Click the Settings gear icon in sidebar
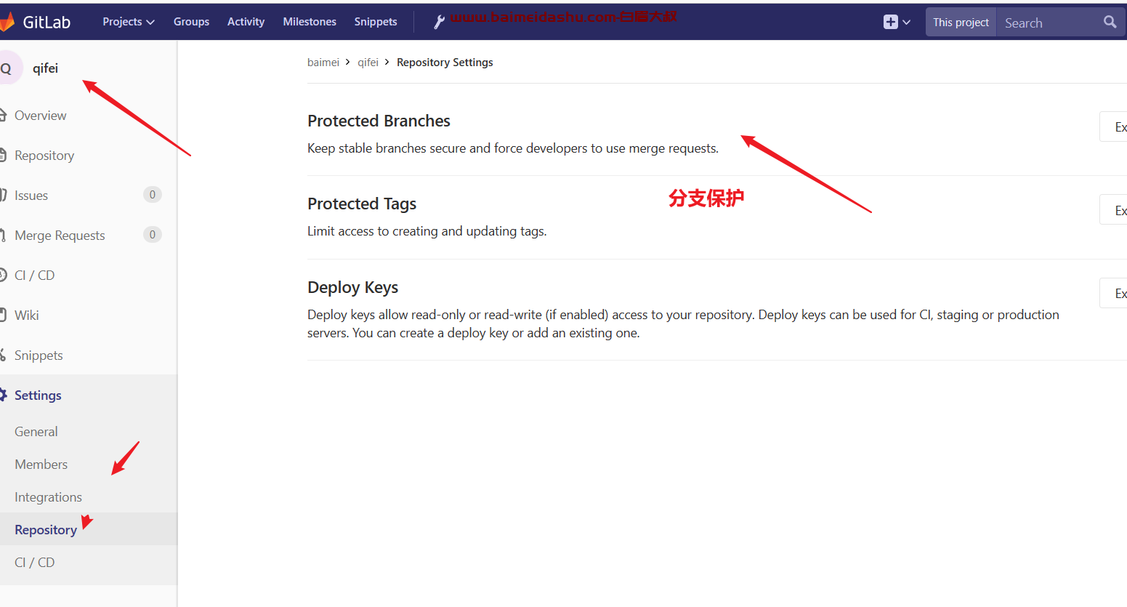The height and width of the screenshot is (607, 1127). (x=4, y=395)
